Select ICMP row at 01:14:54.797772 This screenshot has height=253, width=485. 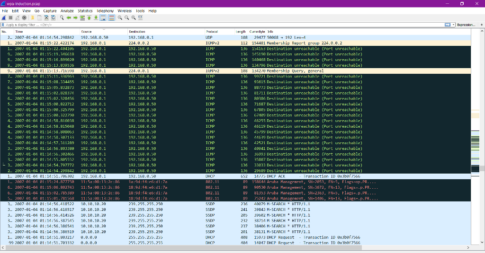click(235, 165)
